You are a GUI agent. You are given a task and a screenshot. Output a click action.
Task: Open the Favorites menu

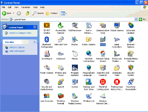click(x=26, y=7)
